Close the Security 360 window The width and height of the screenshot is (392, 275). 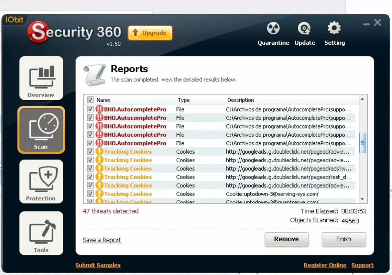[x=378, y=22]
